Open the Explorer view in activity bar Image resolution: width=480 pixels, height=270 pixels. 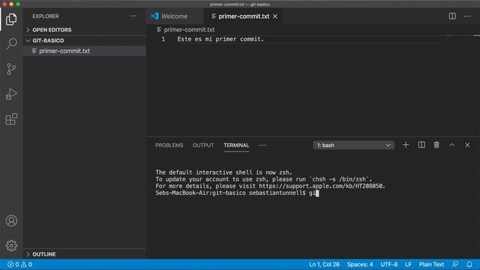11,19
